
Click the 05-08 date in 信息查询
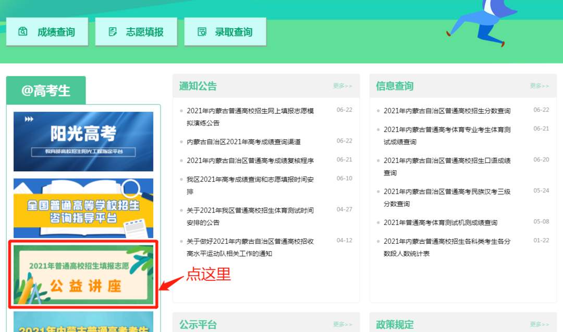541,221
